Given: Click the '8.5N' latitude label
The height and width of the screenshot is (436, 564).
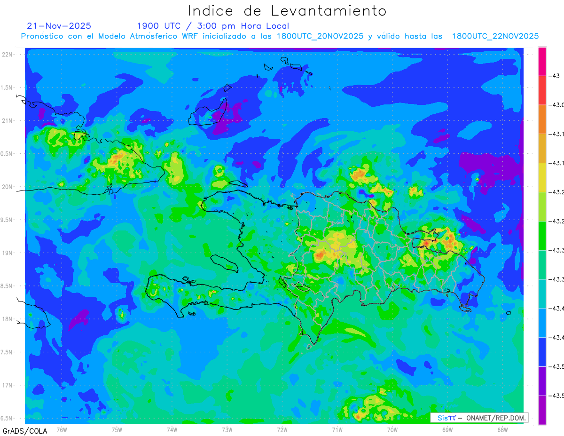Looking at the screenshot, I should [7, 286].
